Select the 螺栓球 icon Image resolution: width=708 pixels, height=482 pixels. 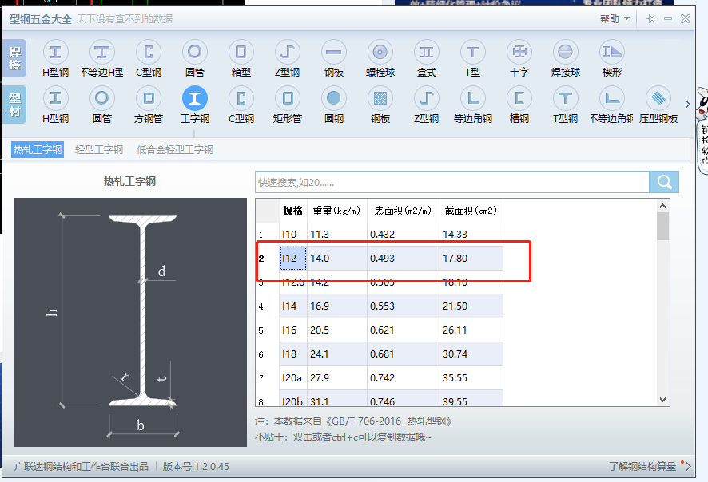click(x=380, y=53)
